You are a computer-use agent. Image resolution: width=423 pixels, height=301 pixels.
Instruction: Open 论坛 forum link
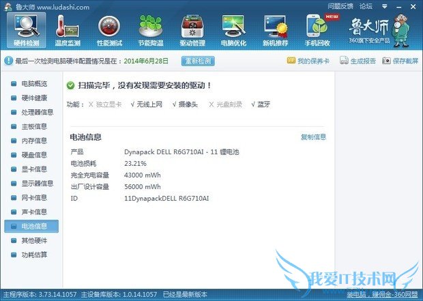[x=366, y=6]
